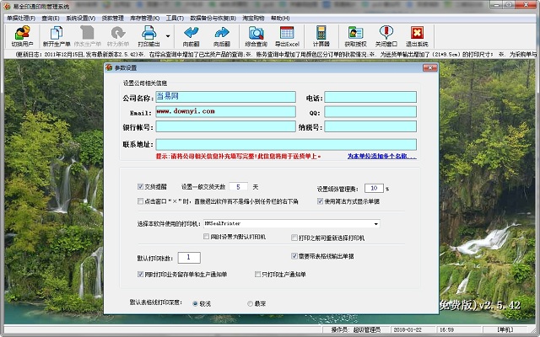Screen dimensions: 540x337
Task: Uncheck the 交货提醒 delivery reminder checkbox
Action: coord(141,186)
